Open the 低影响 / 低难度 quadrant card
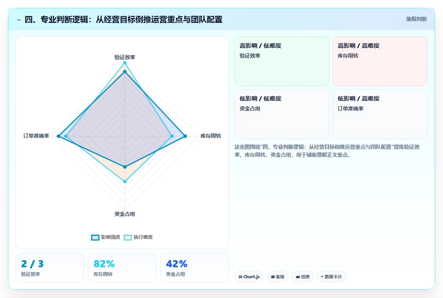Screen dimensions: 443x298 282,114
